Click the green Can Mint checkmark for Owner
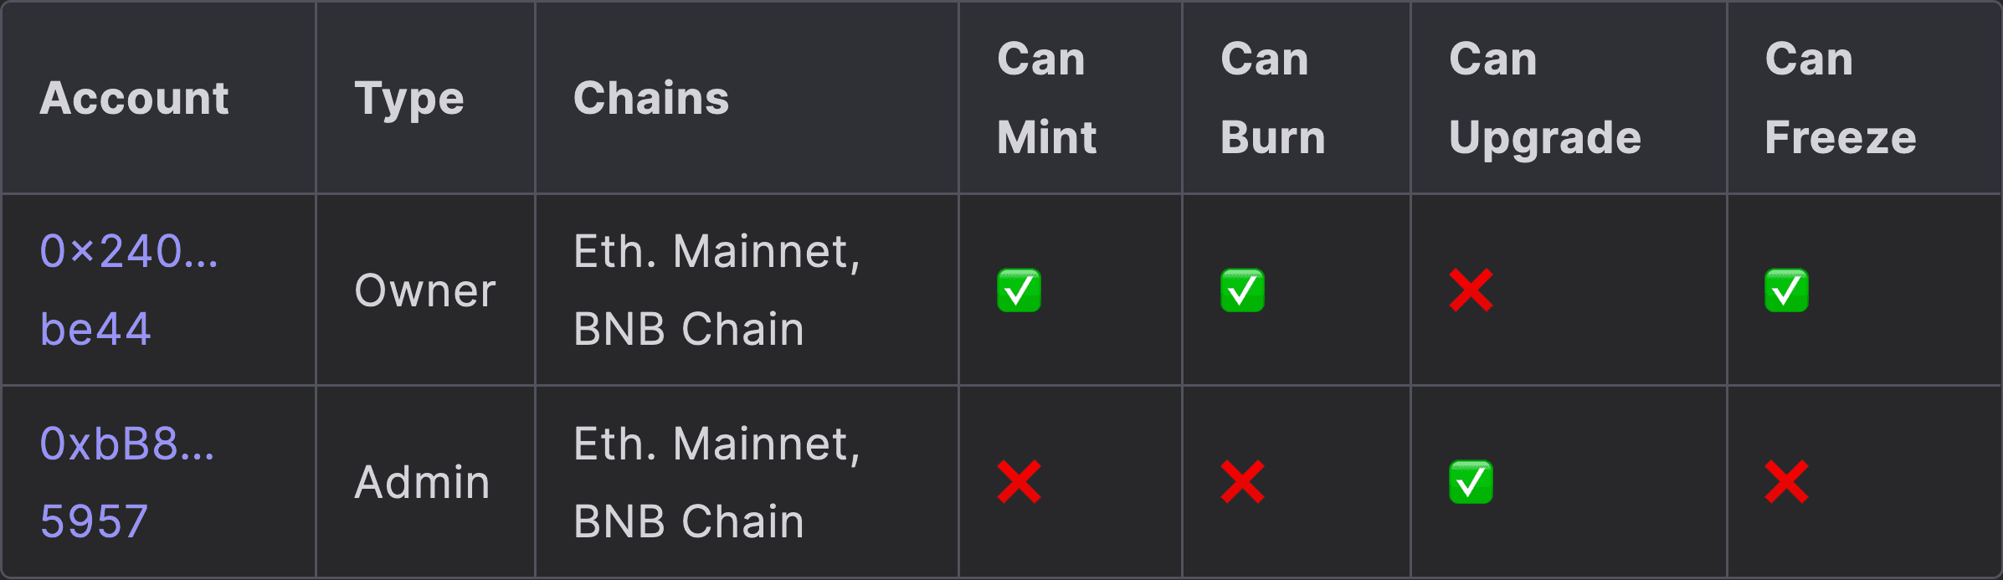Viewport: 2003px width, 580px height. click(1019, 290)
